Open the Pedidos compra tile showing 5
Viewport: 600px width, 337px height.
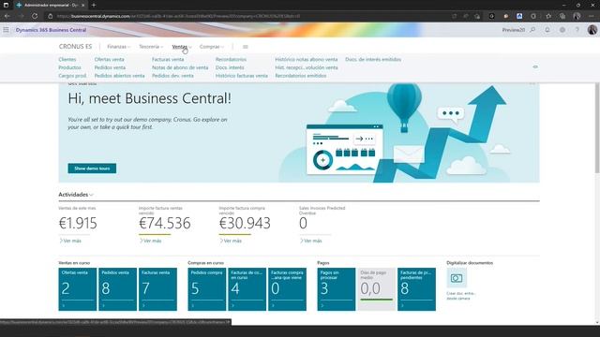207,289
